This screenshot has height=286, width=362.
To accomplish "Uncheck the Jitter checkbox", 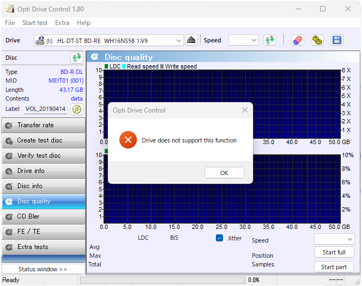I will point(219,238).
